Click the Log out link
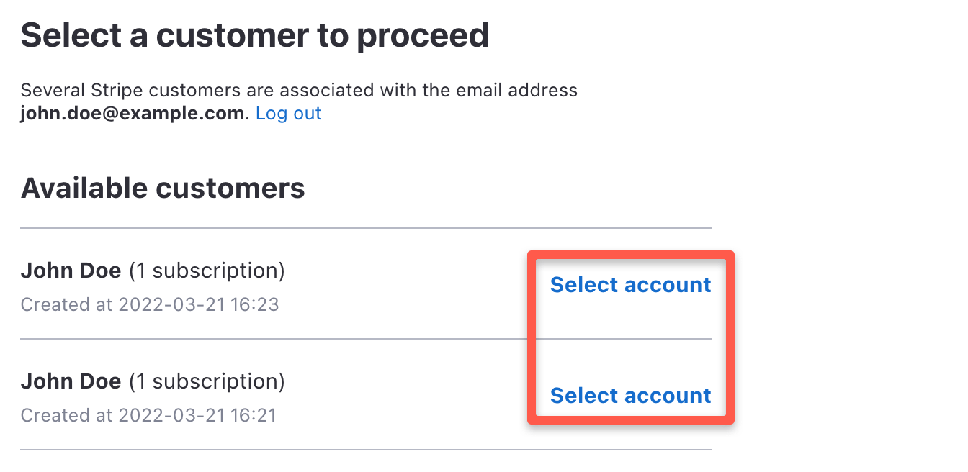The image size is (968, 472). pyautogui.click(x=288, y=114)
